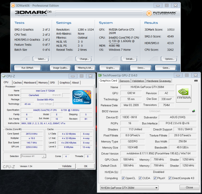Click the Intel Core i7 logo in CPU-Z

pos(82,97)
